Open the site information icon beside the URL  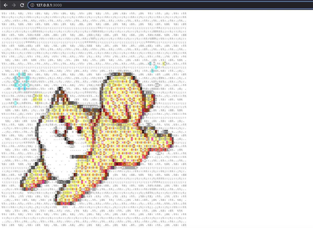click(x=32, y=5)
